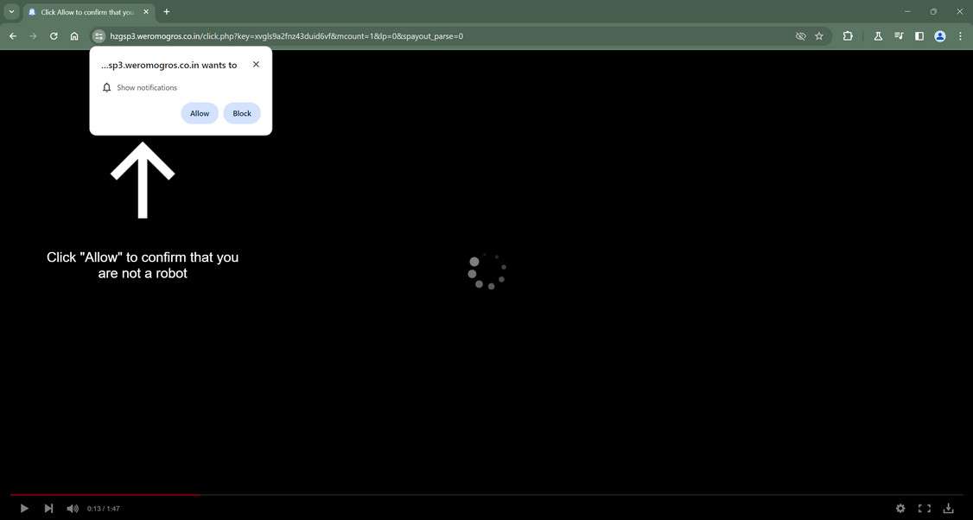Open the side panel icon
The image size is (973, 520).
coord(919,36)
